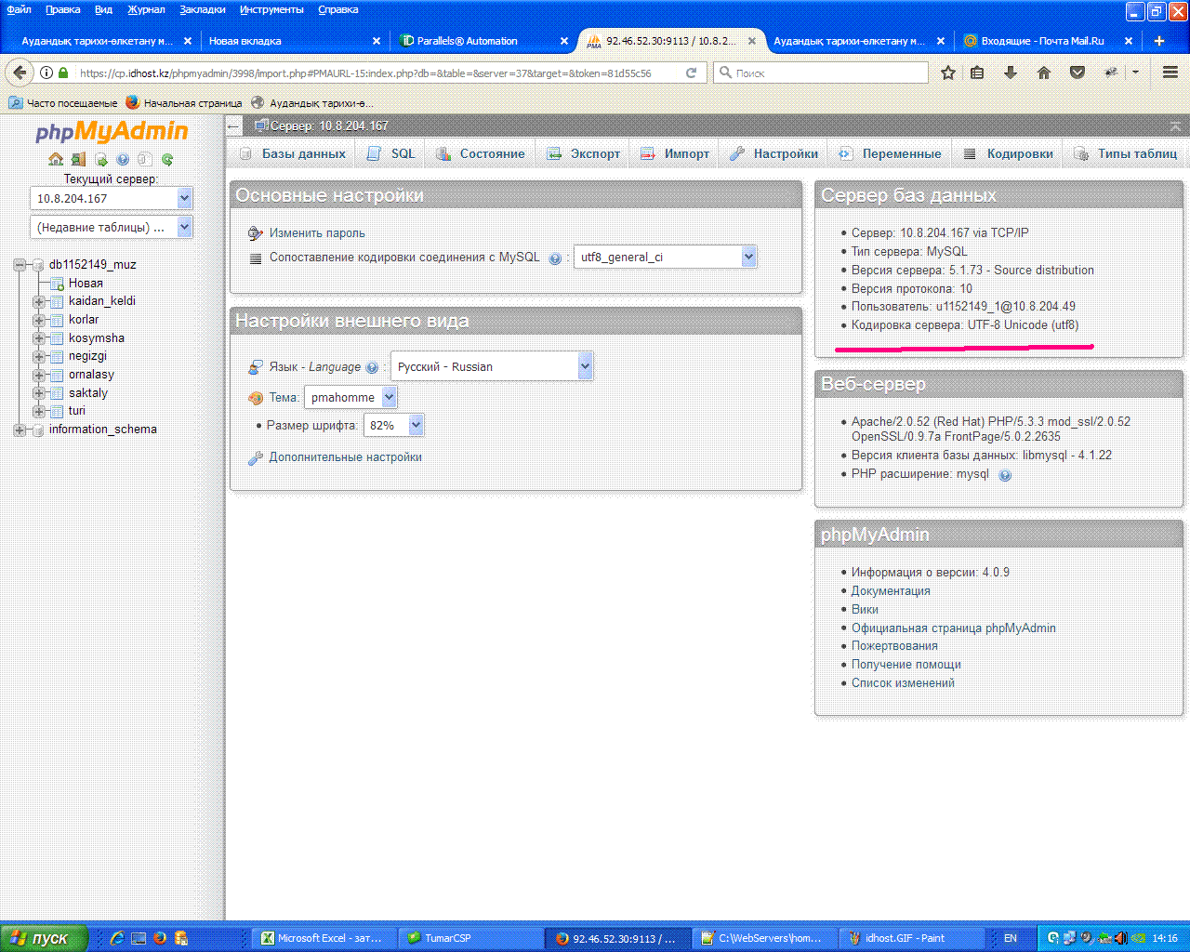The width and height of the screenshot is (1190, 952).
Task: Expand the information_schema database node
Action: coord(19,430)
